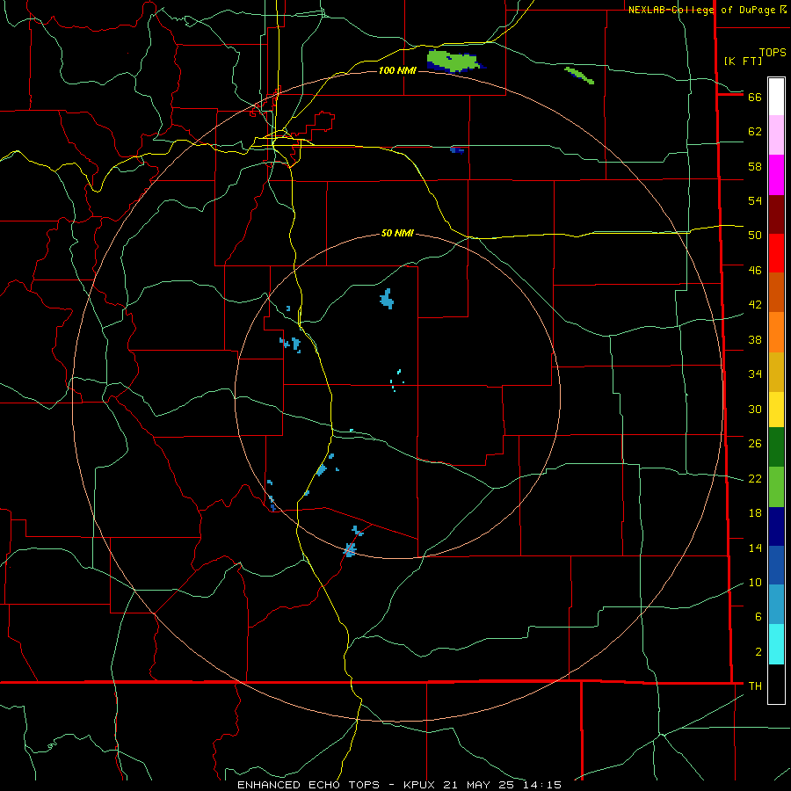Image resolution: width=791 pixels, height=791 pixels.
Task: Click the 30 legend value
Action: tap(755, 409)
